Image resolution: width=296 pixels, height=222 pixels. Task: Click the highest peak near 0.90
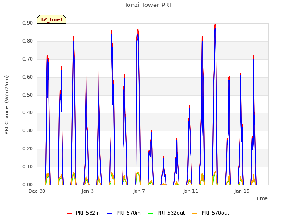[x=215, y=25]
